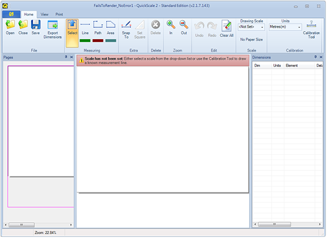Viewport: 327px width, 238px height.
Task: Open a file with the Open icon
Action: pyautogui.click(x=10, y=27)
